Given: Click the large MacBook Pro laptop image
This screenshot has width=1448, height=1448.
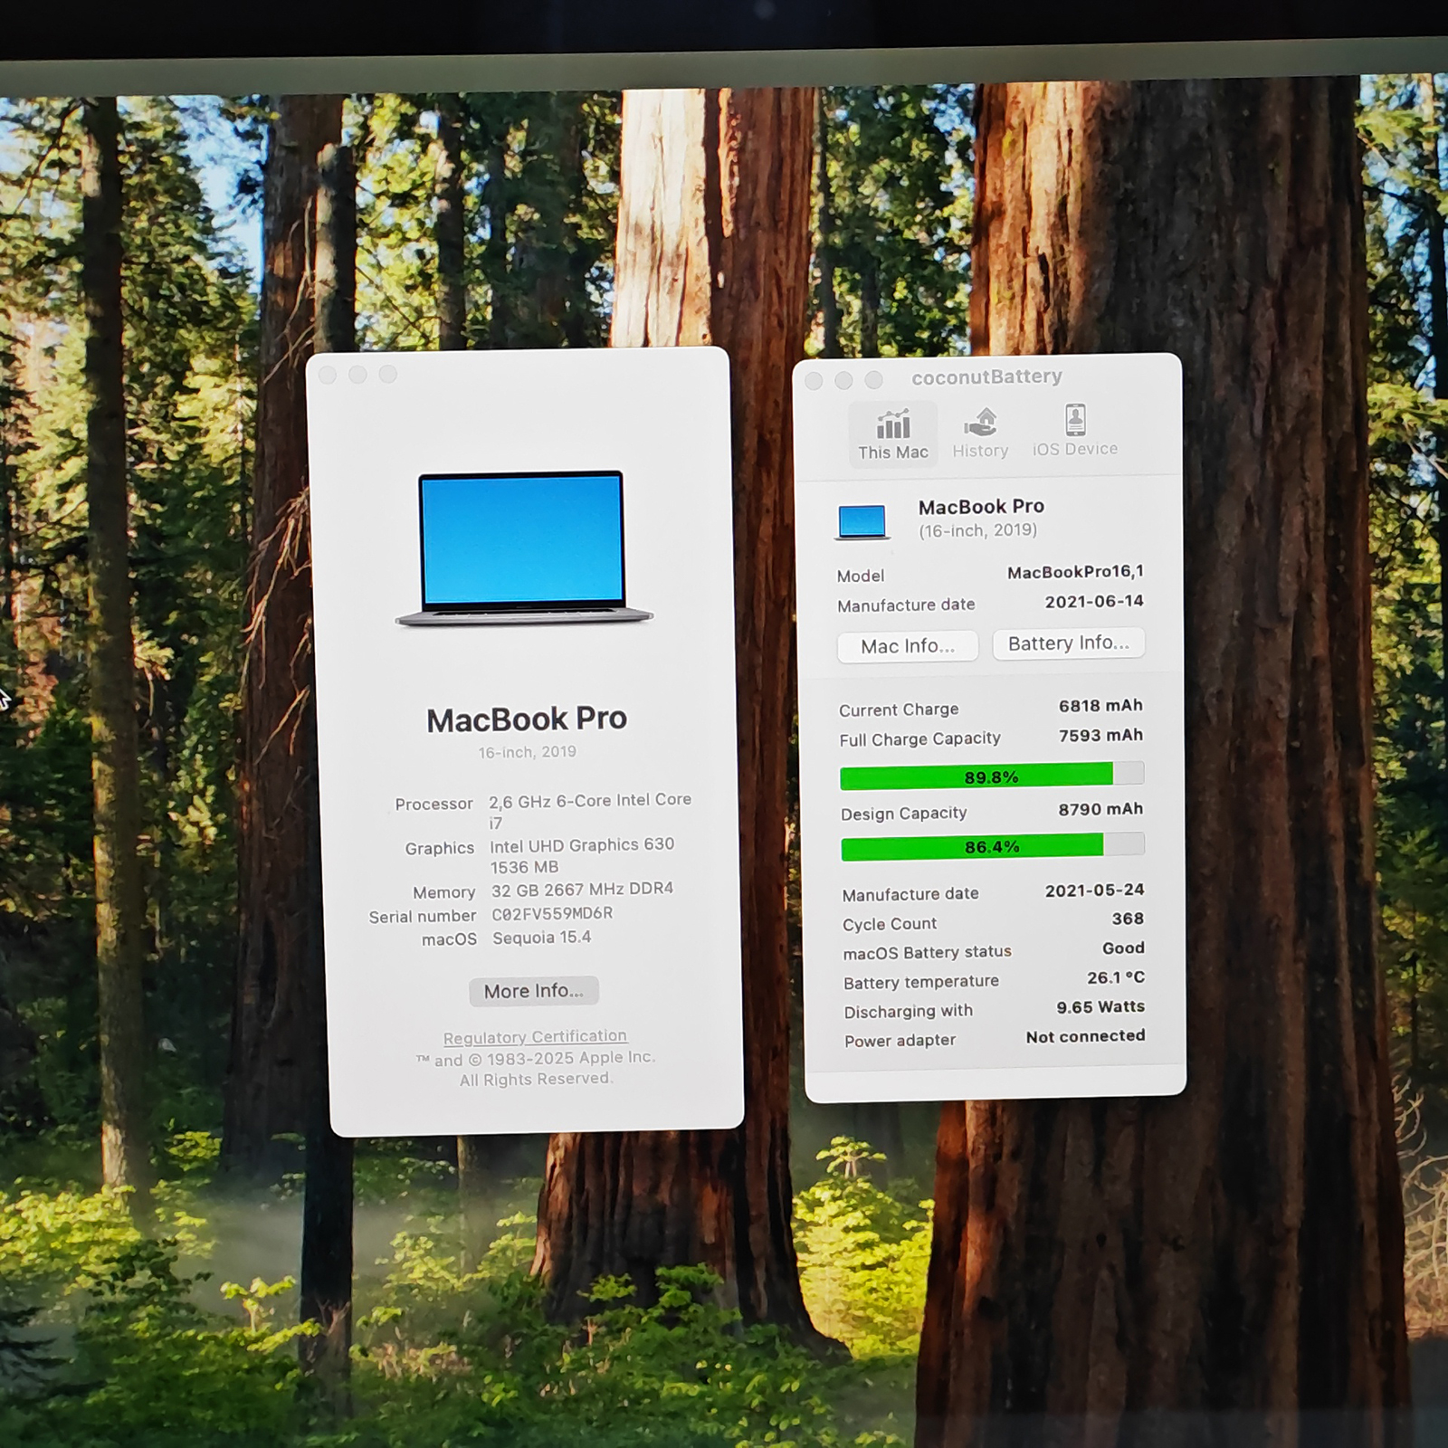Looking at the screenshot, I should [524, 548].
